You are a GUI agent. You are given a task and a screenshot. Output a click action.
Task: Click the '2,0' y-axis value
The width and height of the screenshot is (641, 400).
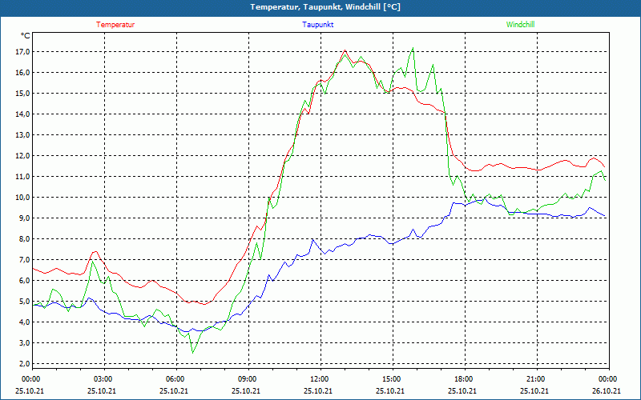24,364
